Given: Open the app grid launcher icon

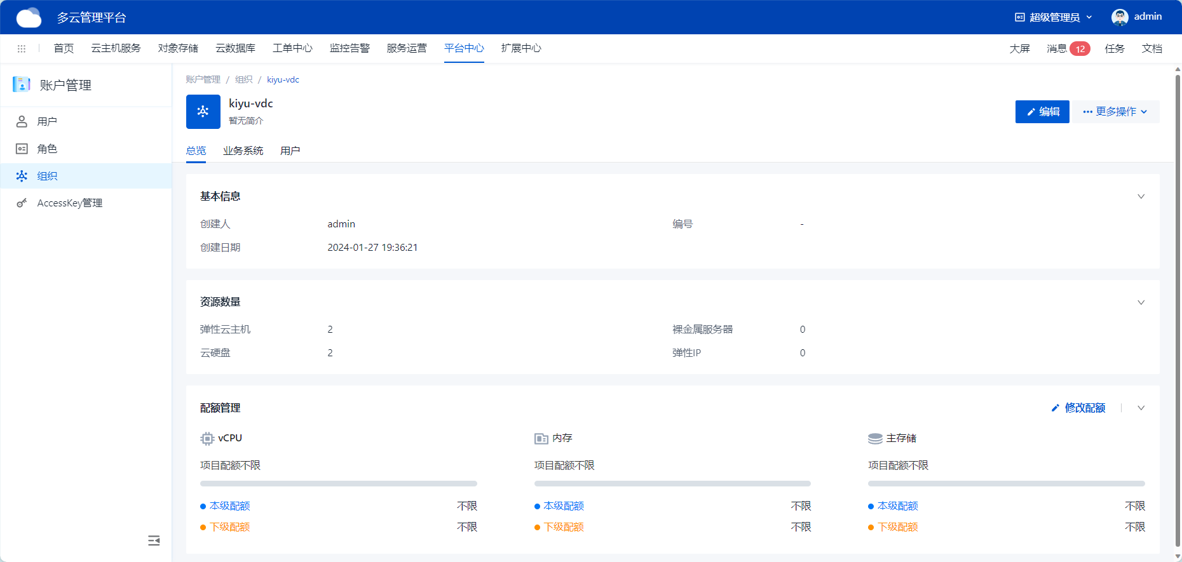Looking at the screenshot, I should (x=22, y=49).
